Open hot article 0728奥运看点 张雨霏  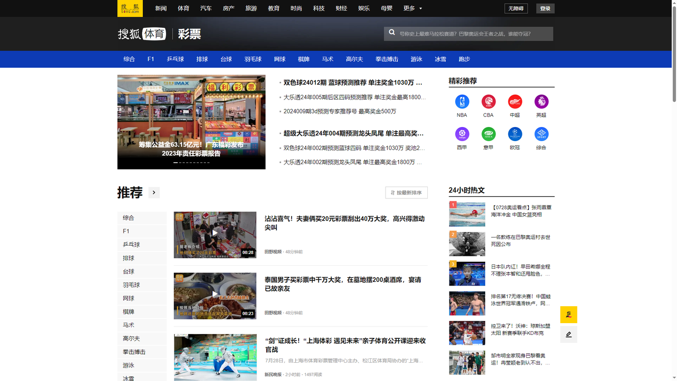coord(521,211)
